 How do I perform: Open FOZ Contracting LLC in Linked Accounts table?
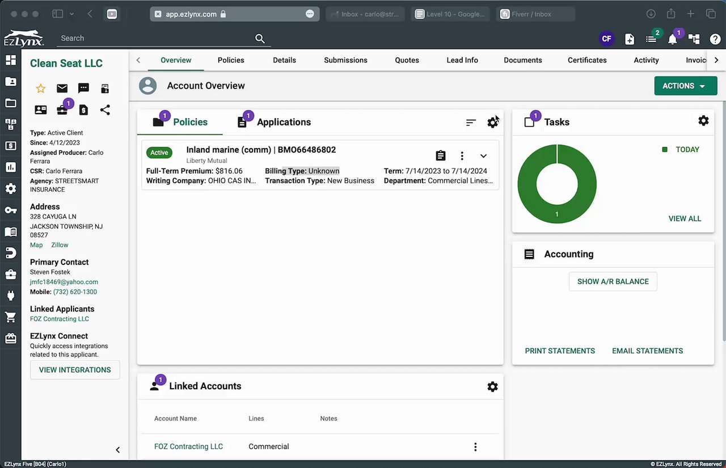tap(188, 446)
